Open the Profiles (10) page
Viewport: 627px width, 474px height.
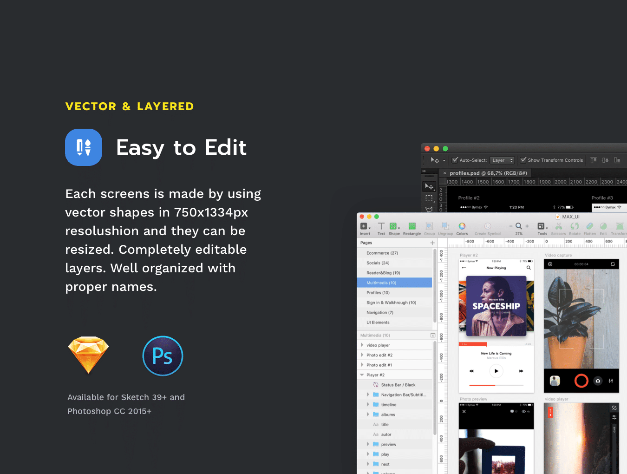click(x=378, y=293)
